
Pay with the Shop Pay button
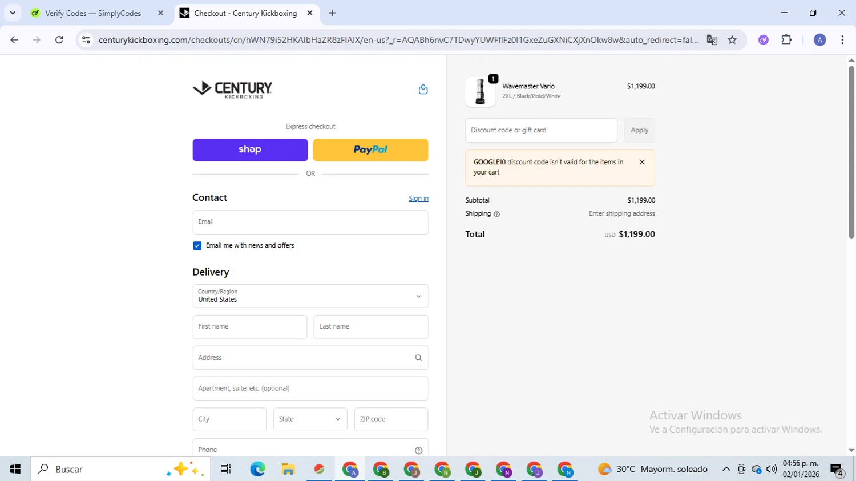point(250,150)
